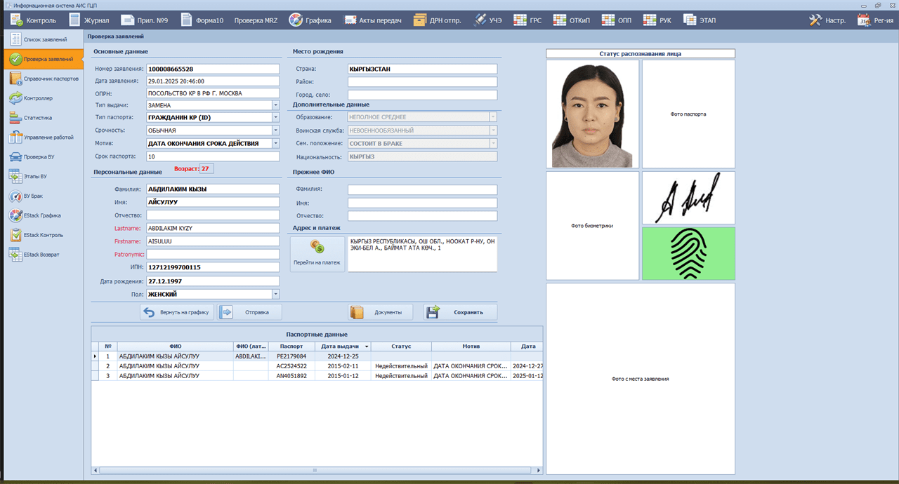Click the Номер заявления field
Viewport: 899px width, 484px height.
pos(213,69)
